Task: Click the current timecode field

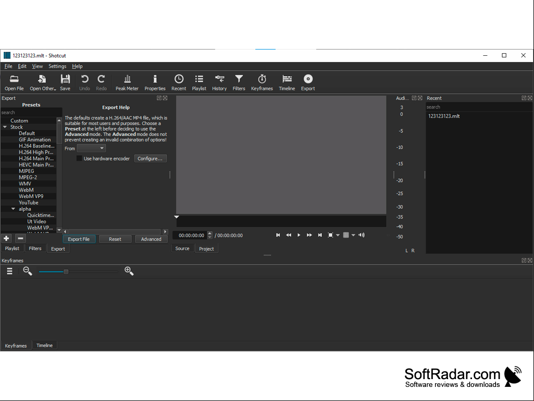Action: (191, 235)
